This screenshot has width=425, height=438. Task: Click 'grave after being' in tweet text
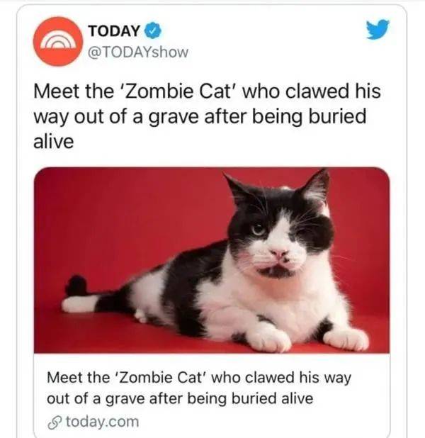(225, 117)
